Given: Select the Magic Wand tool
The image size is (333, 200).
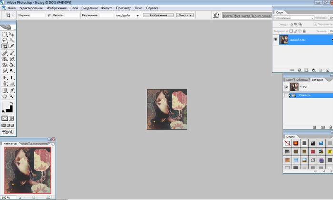Looking at the screenshot, I should [x=11, y=40].
